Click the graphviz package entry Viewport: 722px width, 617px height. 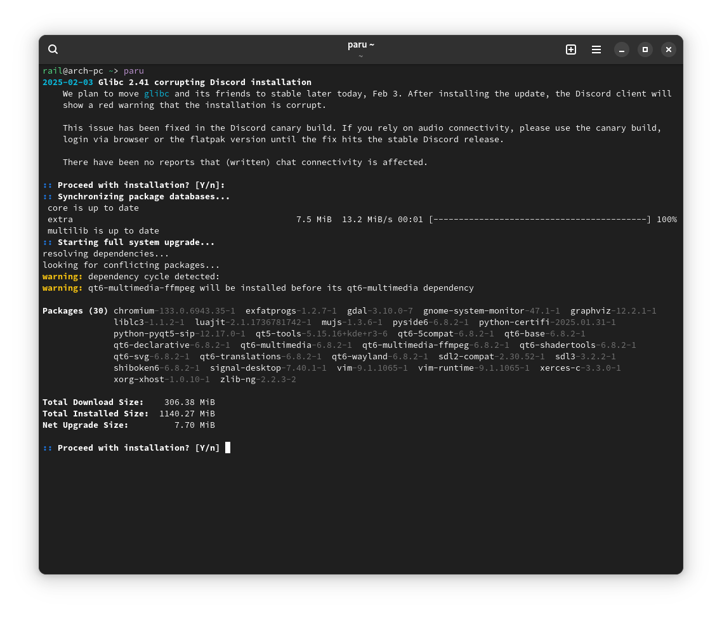click(613, 310)
